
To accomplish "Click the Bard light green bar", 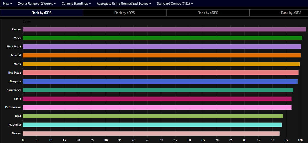I will pyautogui.click(x=153, y=116).
